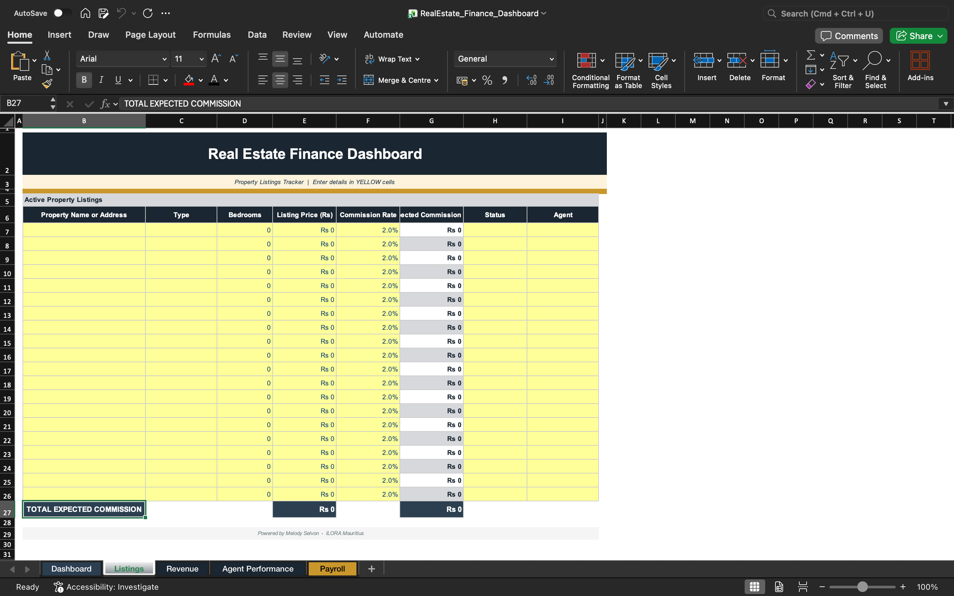Toggle Underline formatting
This screenshot has width=954, height=596.
(118, 80)
